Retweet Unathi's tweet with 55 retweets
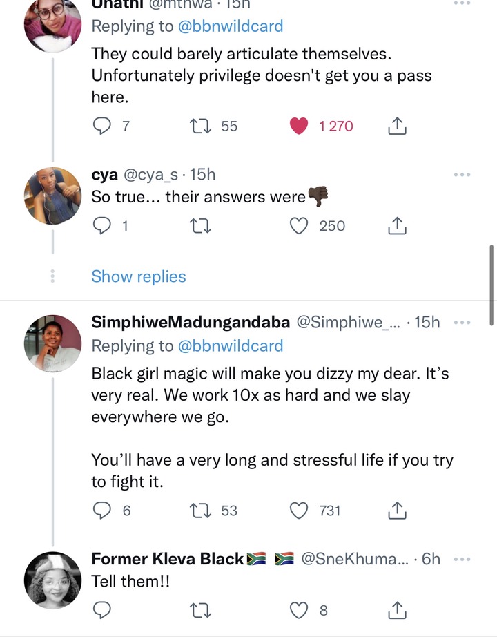 (201, 126)
